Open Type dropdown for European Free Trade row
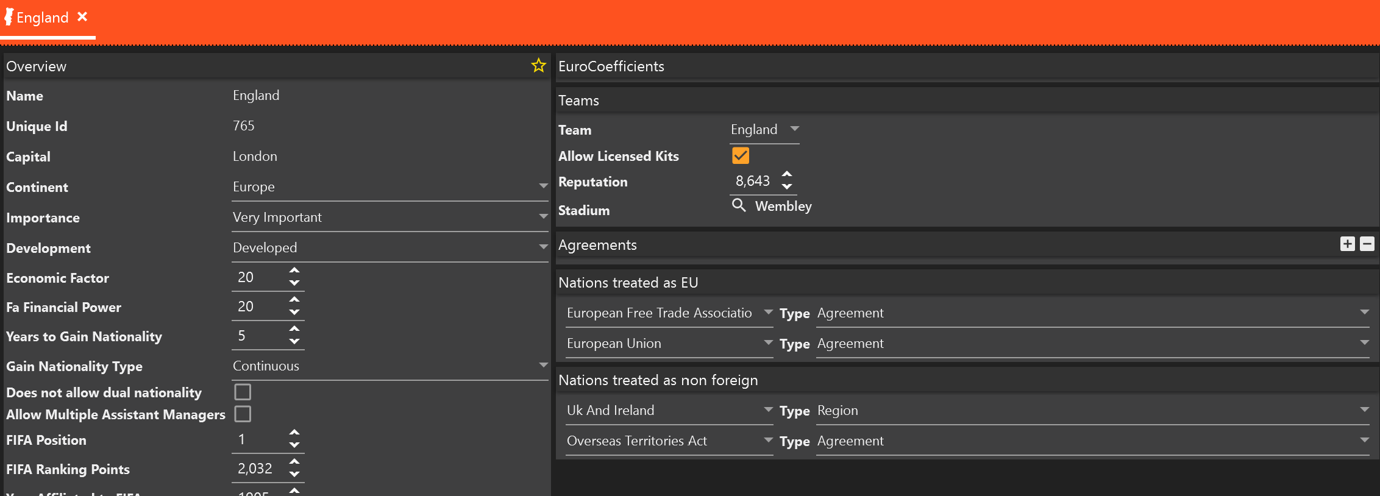This screenshot has width=1380, height=496. pyautogui.click(x=1094, y=313)
